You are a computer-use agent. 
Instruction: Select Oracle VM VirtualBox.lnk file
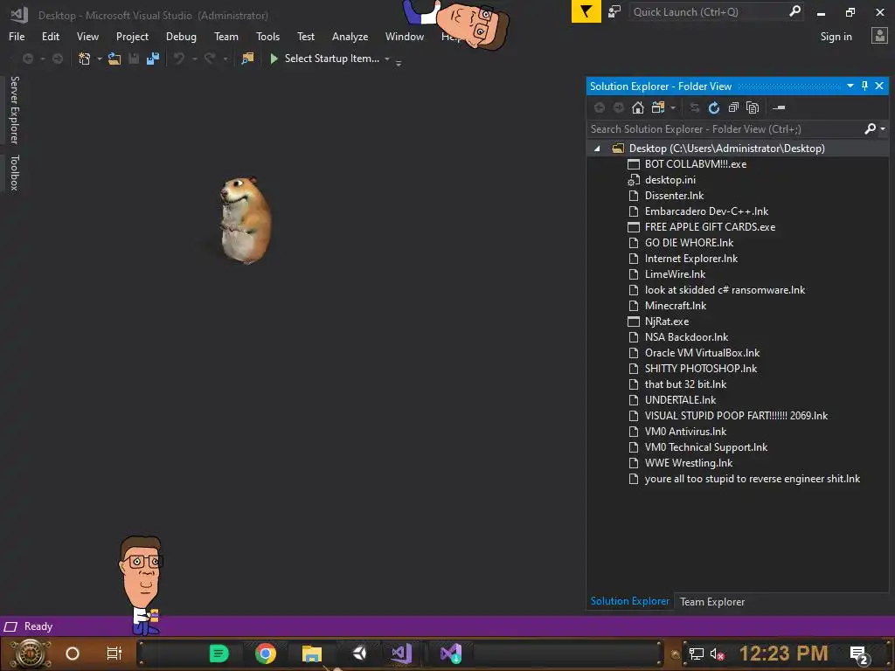[702, 353]
